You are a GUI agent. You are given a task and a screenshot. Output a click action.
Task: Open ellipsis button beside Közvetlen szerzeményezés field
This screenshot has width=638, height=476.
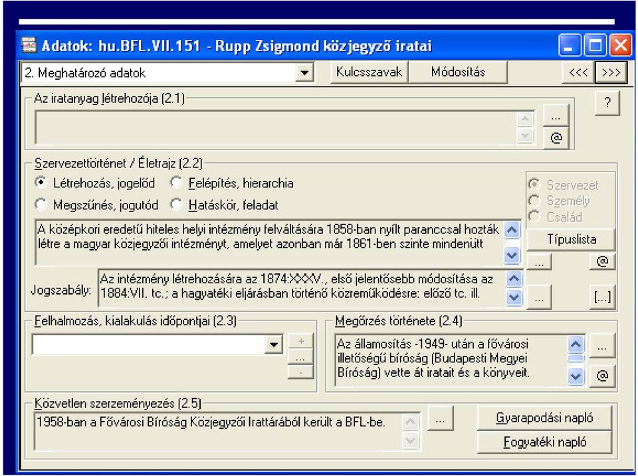[440, 419]
